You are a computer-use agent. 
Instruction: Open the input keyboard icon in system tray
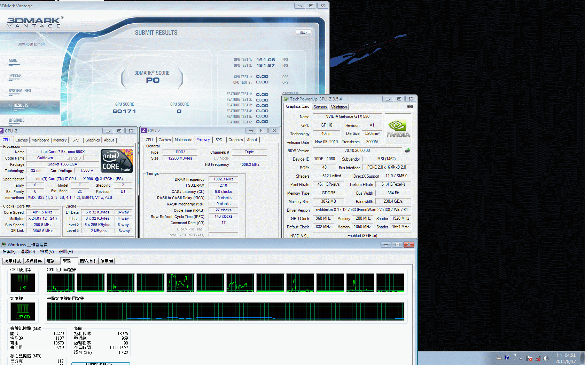point(499,358)
